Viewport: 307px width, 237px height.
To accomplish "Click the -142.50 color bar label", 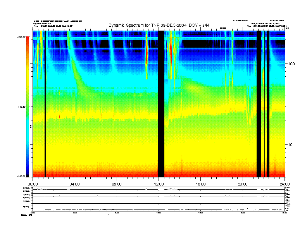I will click(x=21, y=107).
